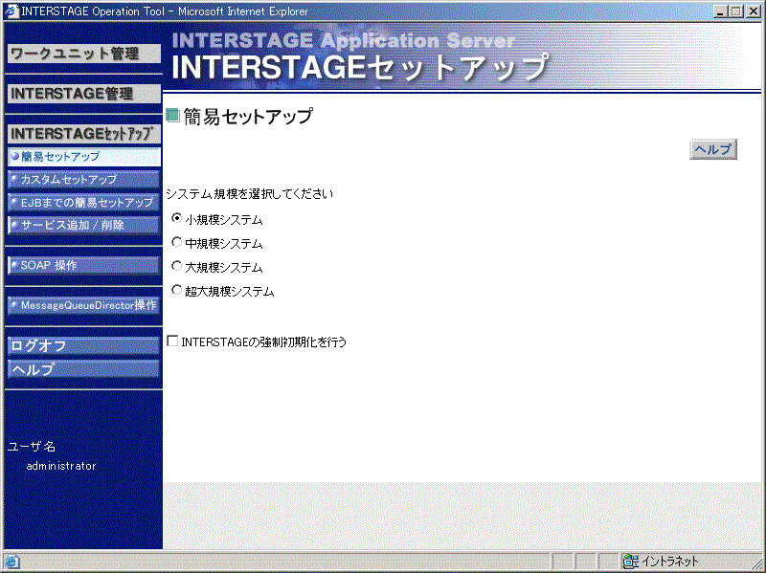
Task: Open サービス追加/削除 item
Action: click(x=84, y=226)
